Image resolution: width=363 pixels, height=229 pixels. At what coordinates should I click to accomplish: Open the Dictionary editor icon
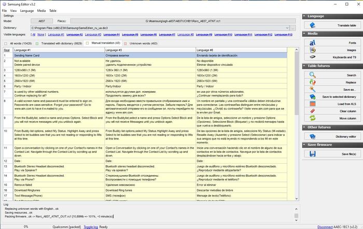click(313, 136)
